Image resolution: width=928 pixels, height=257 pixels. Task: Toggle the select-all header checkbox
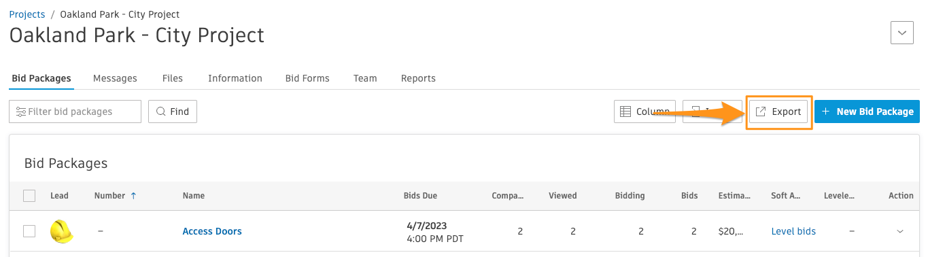(x=29, y=196)
